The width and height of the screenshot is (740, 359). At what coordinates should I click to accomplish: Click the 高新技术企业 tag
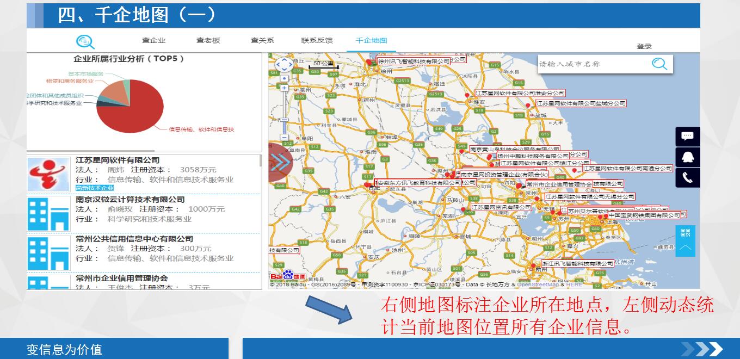[95, 188]
